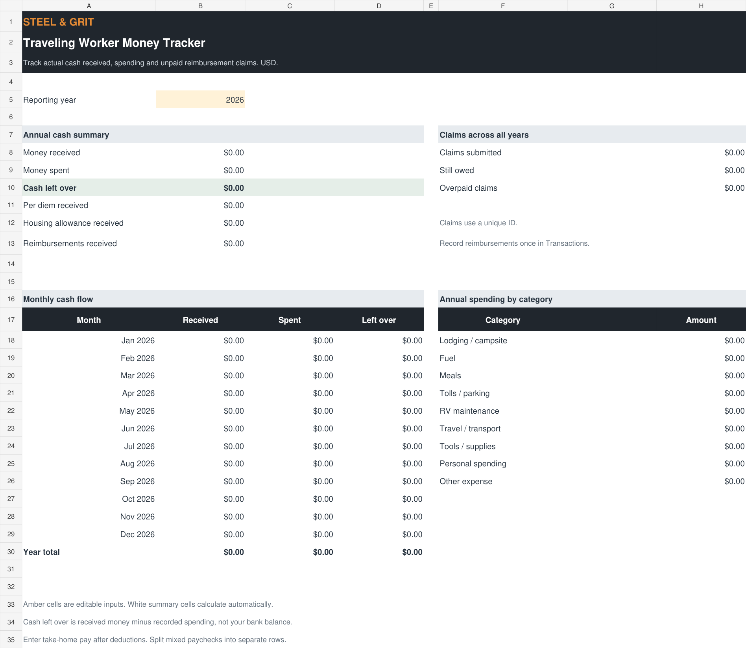Select the Category column header cell

[502, 320]
